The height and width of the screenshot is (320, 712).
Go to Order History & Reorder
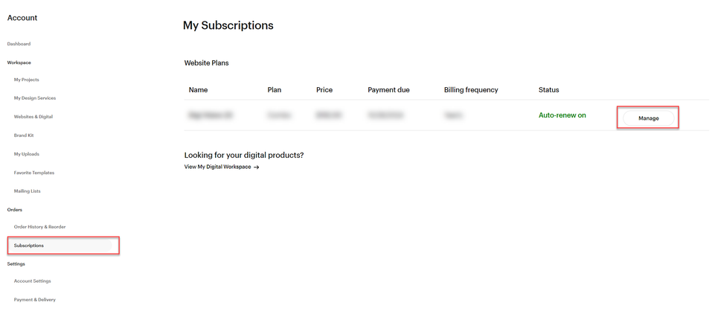click(40, 226)
